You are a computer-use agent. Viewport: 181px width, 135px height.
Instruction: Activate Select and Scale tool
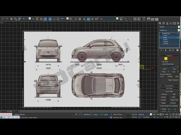[58, 19]
